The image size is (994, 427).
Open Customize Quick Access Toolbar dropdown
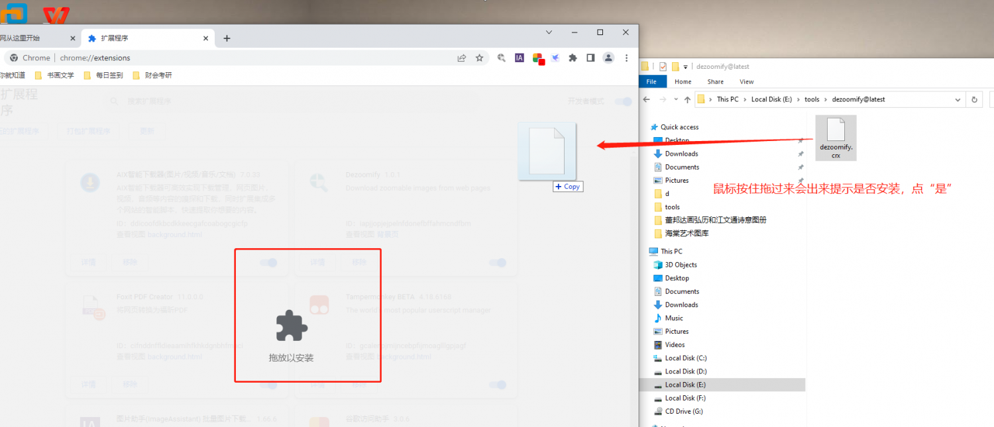pos(685,67)
